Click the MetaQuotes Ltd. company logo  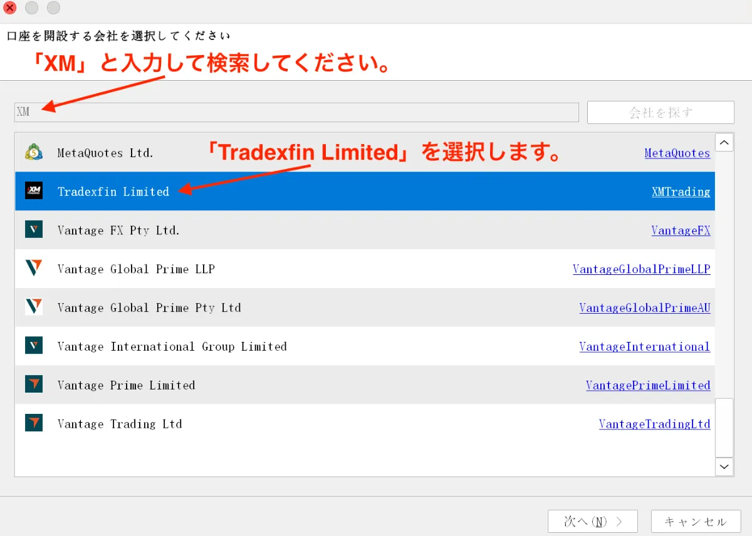pos(34,152)
